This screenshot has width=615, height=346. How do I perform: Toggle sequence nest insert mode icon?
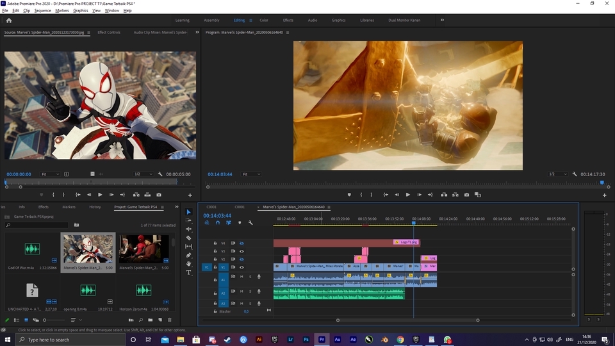click(x=207, y=223)
